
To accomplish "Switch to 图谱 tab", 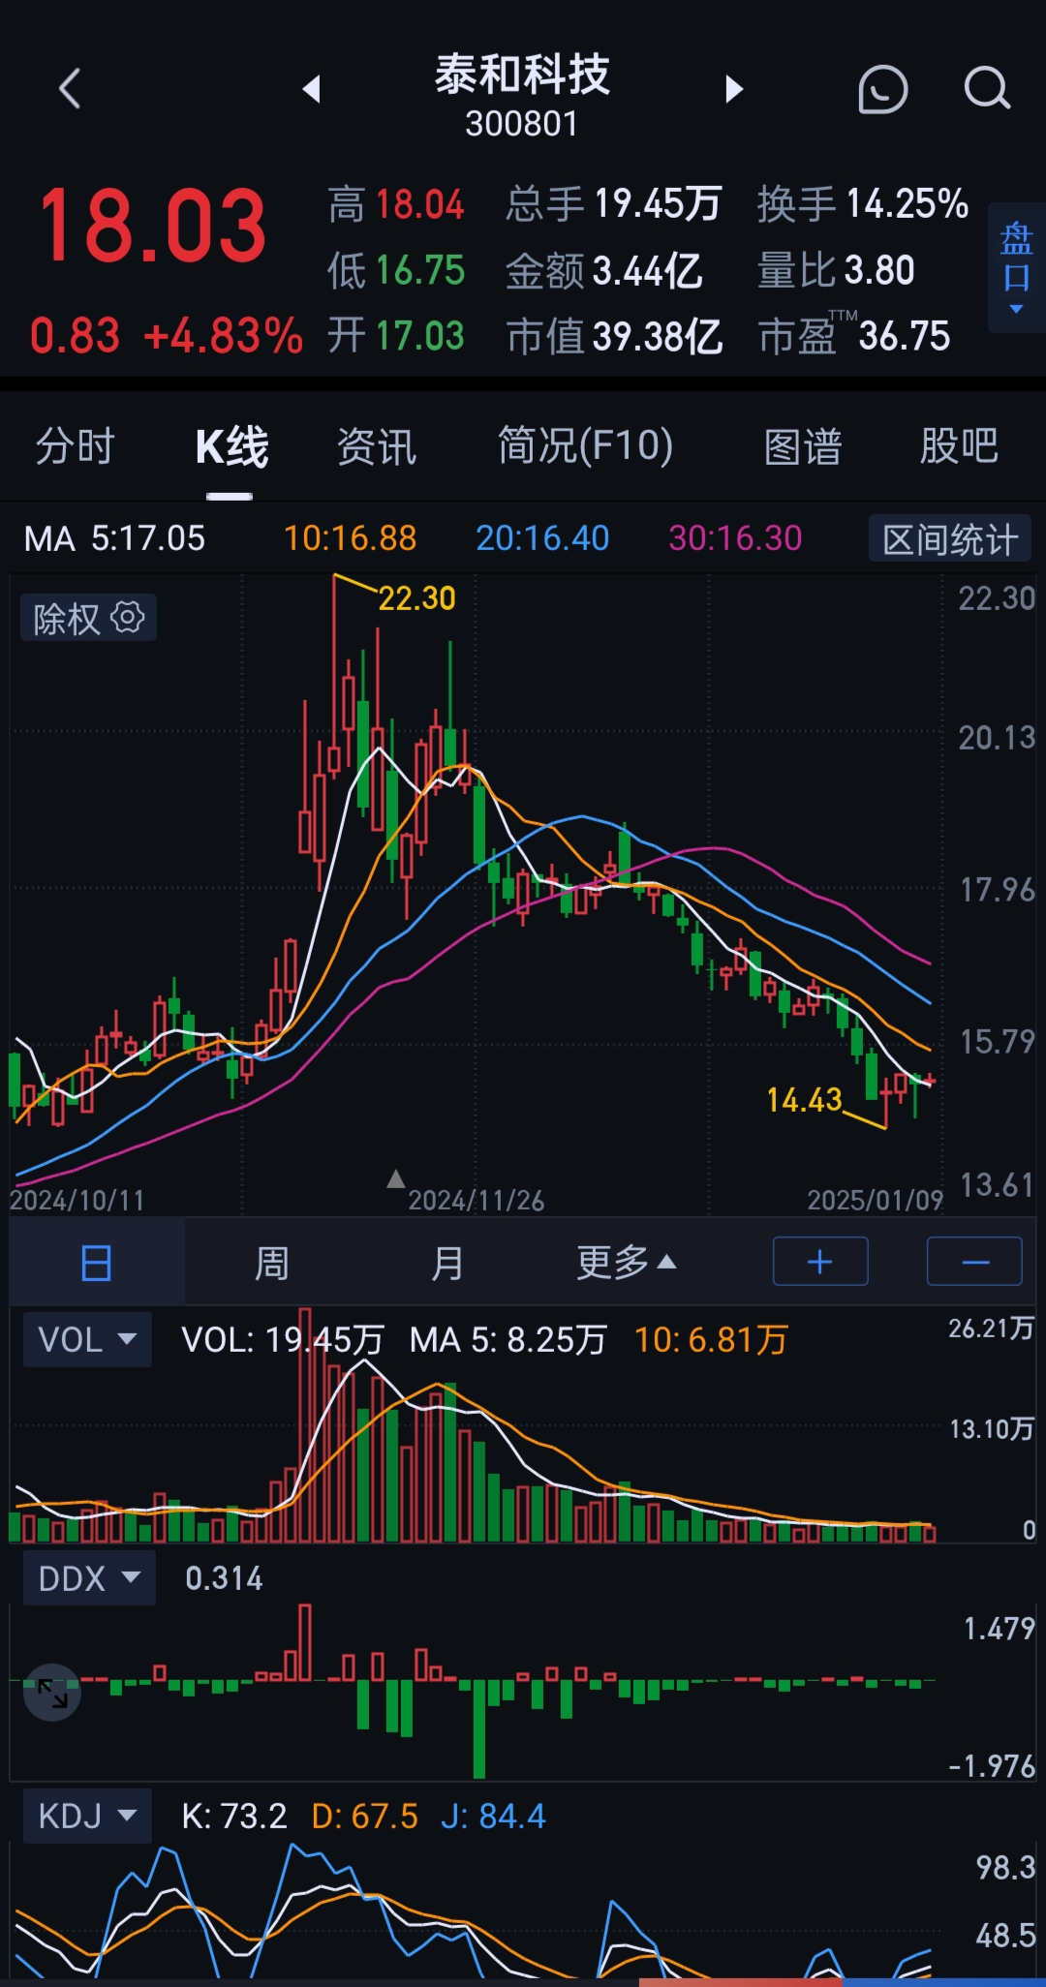I will pos(803,446).
